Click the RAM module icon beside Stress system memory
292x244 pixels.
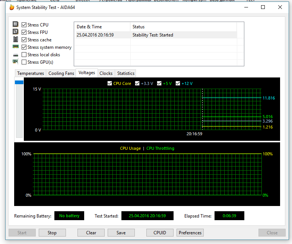pos(16,47)
